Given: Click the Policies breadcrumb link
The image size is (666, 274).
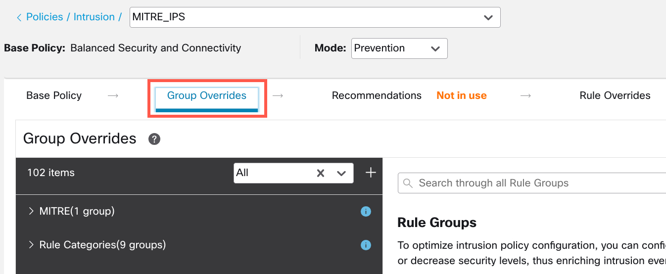Looking at the screenshot, I should [x=45, y=17].
